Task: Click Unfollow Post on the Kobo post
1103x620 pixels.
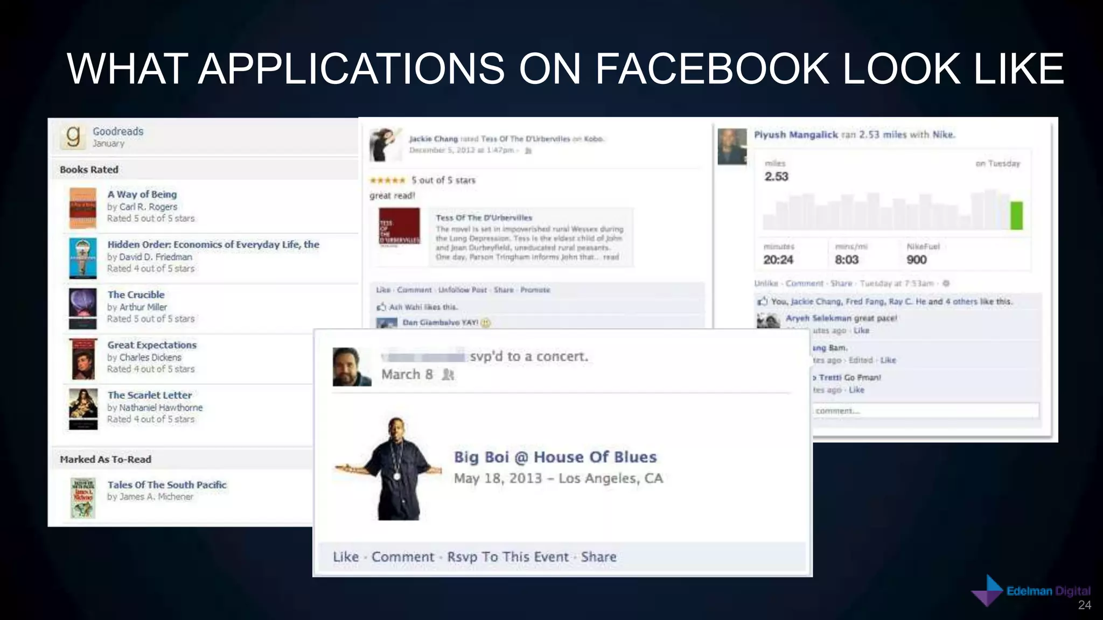Action: point(463,290)
